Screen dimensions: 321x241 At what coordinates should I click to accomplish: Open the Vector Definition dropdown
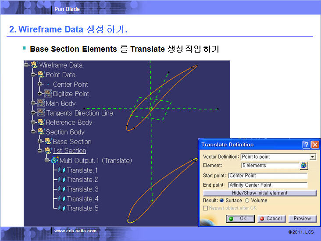313,157
